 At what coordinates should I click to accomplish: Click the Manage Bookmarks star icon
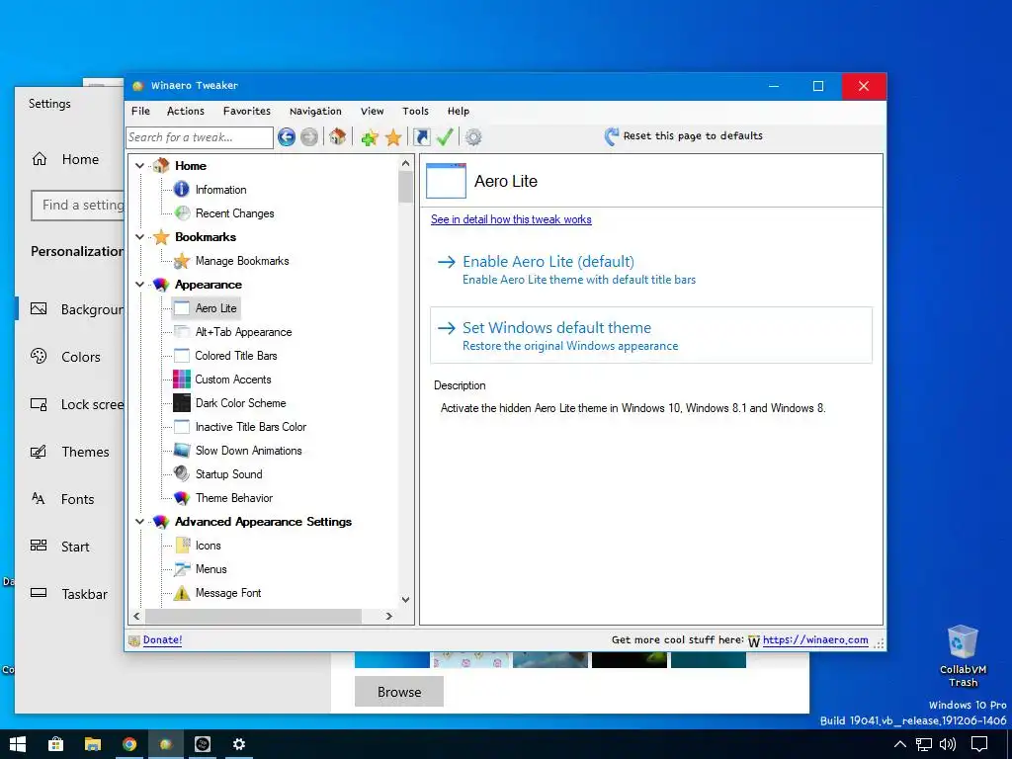click(182, 261)
